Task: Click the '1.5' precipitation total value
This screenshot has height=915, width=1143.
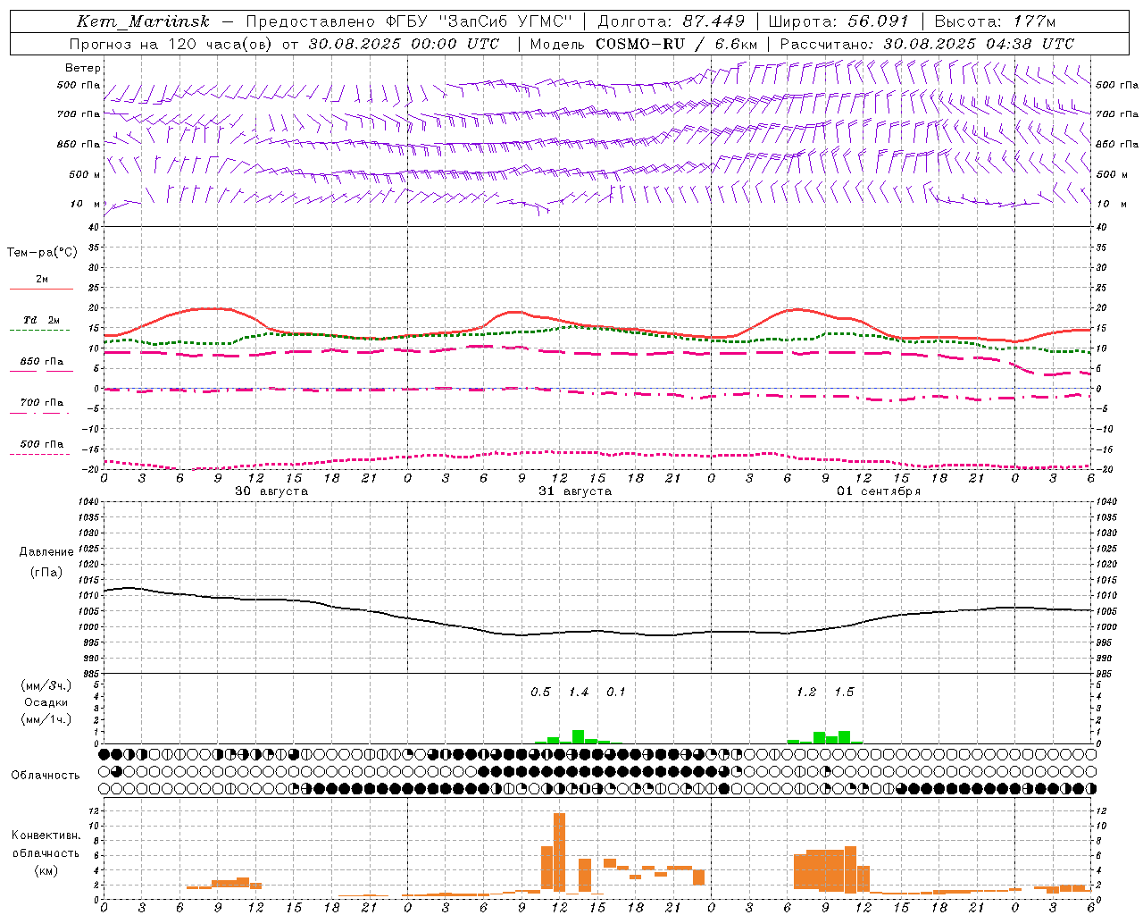Action: tap(844, 693)
